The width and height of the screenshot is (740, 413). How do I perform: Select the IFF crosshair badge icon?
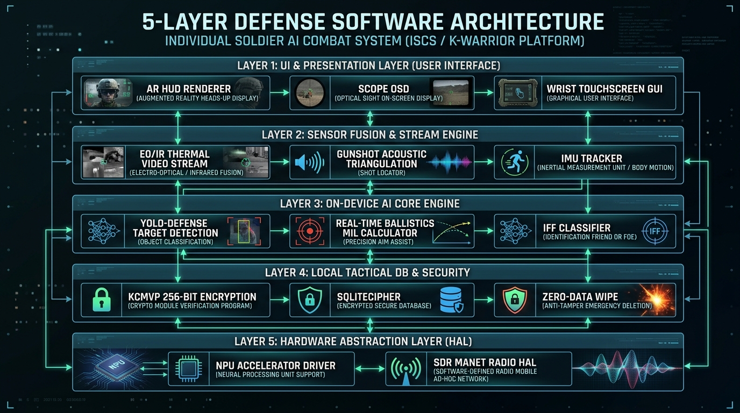pos(656,231)
